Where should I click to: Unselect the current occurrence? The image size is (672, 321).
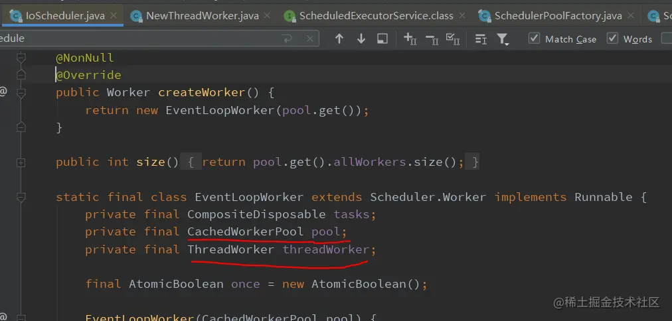click(432, 39)
